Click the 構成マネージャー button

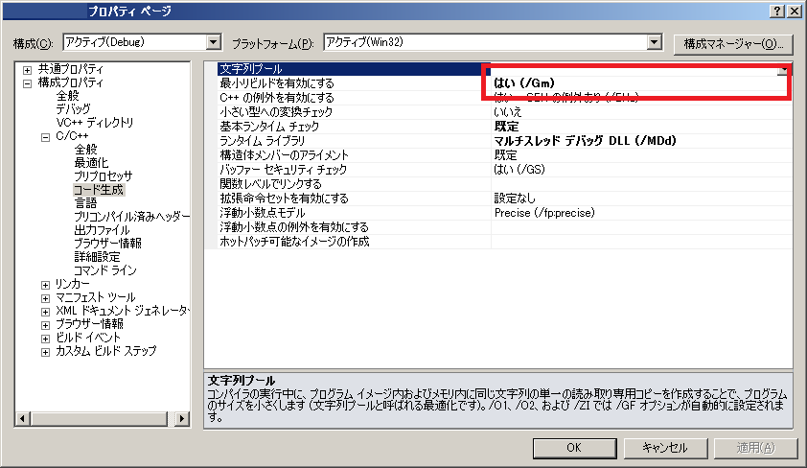(733, 44)
